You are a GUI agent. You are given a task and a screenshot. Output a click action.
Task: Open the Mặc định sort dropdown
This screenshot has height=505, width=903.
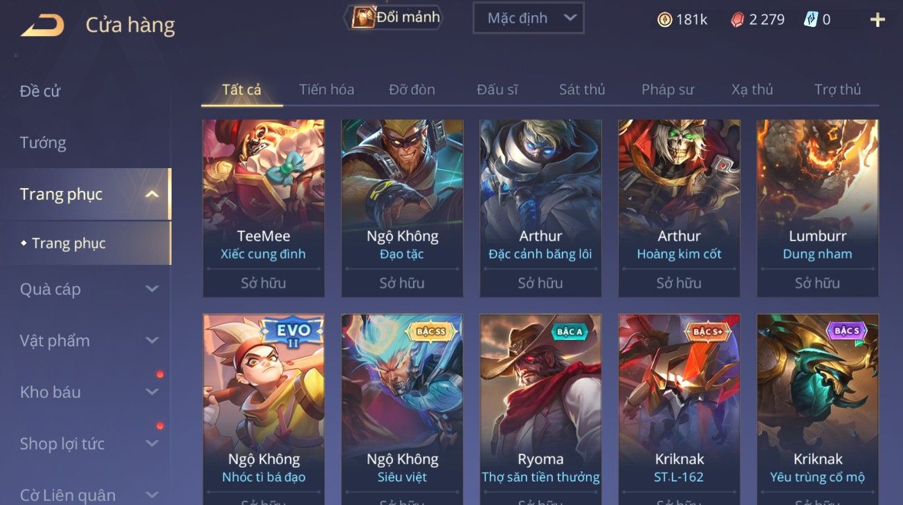tap(529, 18)
